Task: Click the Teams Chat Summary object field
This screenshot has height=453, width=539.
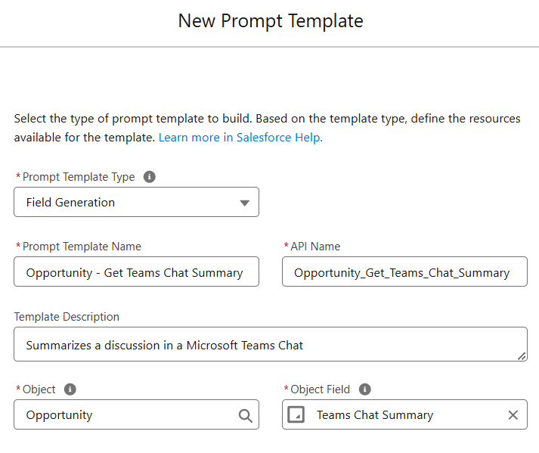Action: (404, 414)
